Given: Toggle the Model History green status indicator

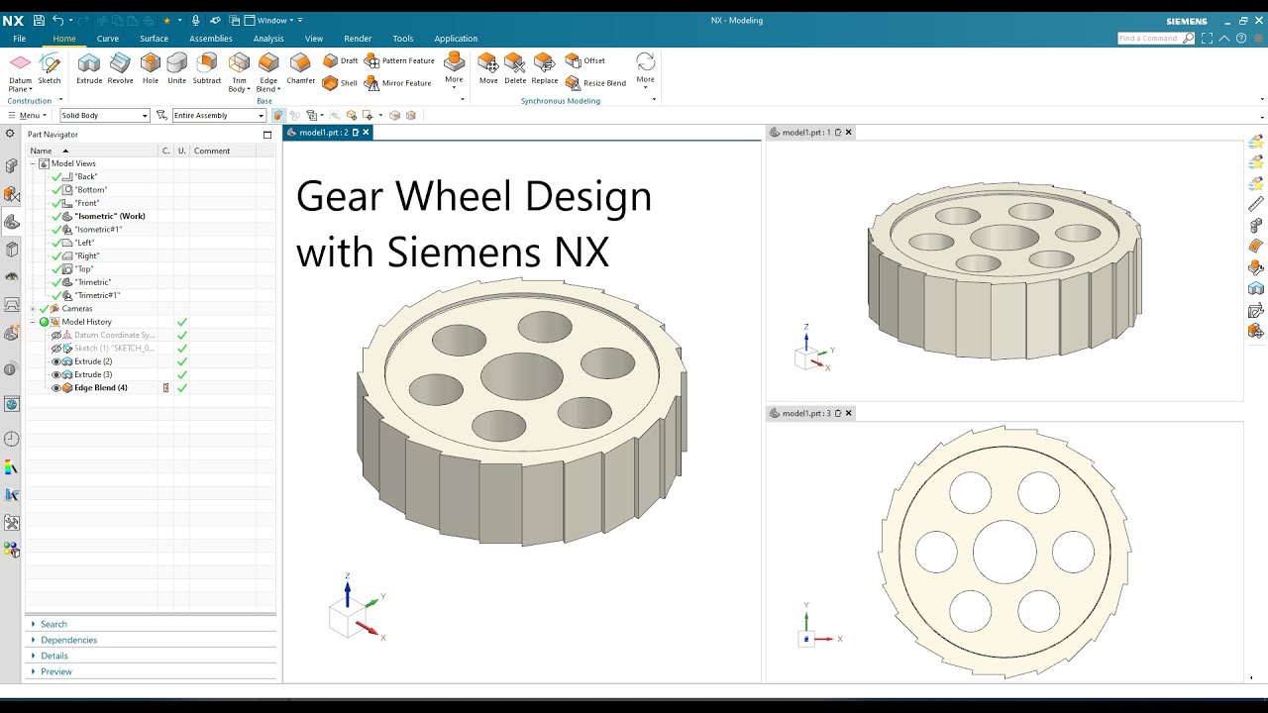Looking at the screenshot, I should point(44,322).
